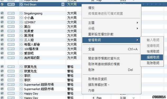This screenshot has height=99, width=167.
Task: Click the disc icon beside 小小蟲
Action: pyautogui.click(x=21, y=18)
